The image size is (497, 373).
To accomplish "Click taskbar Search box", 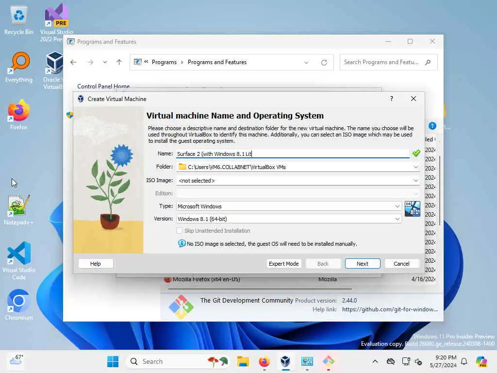I will (178, 361).
